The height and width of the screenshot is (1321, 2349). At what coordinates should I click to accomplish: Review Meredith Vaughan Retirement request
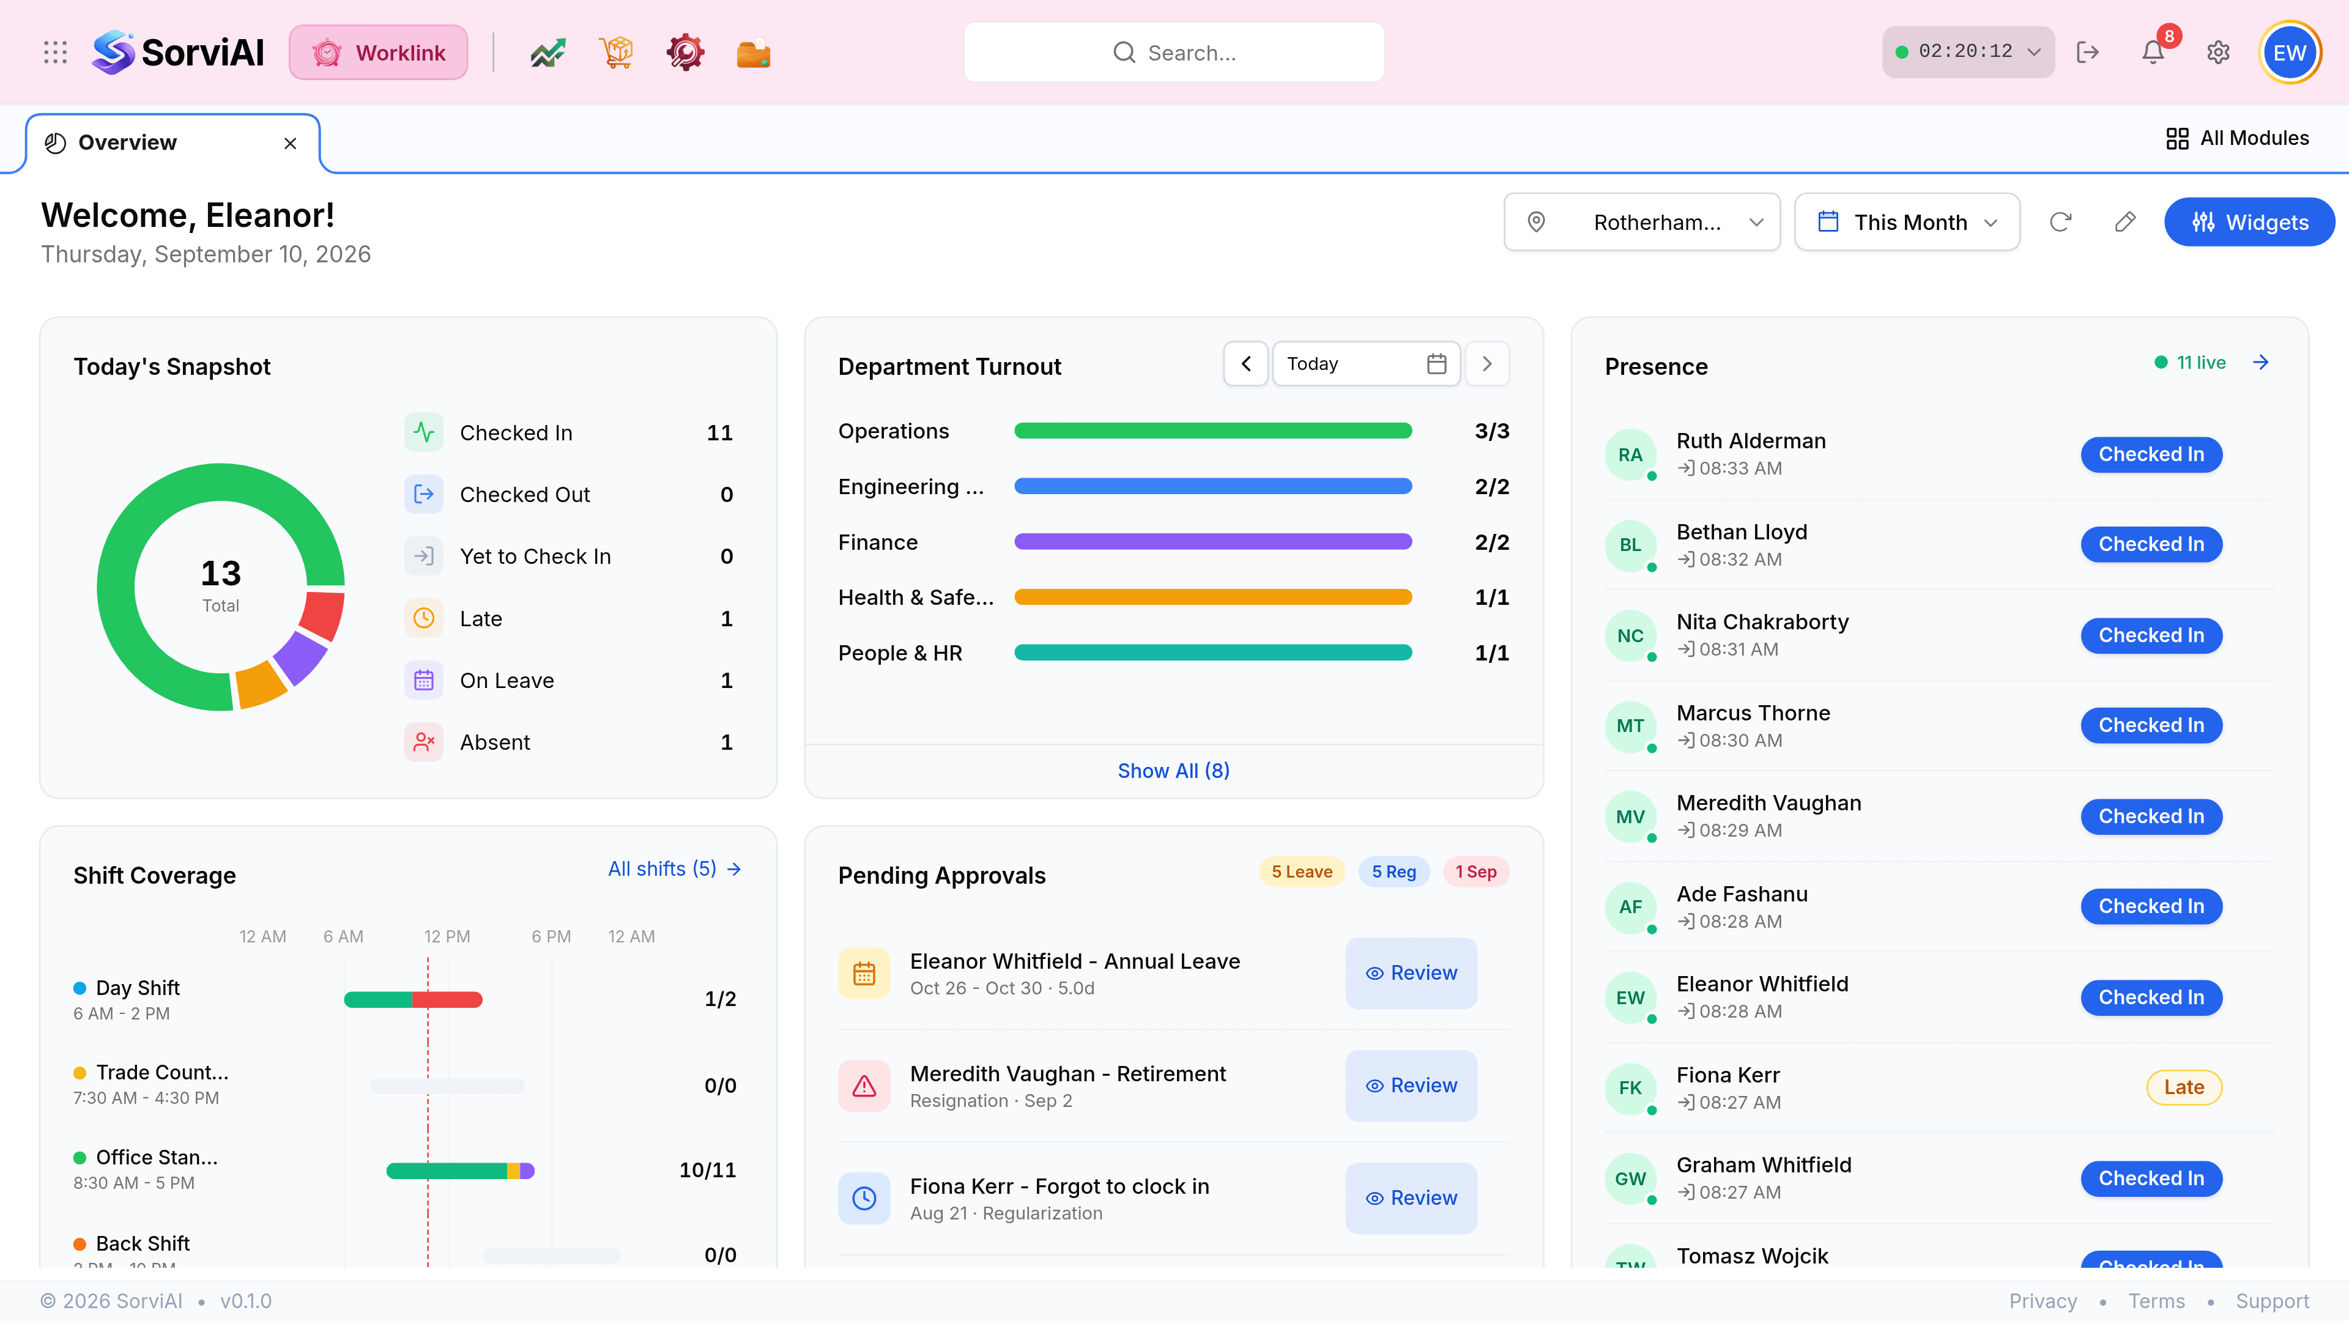1411,1086
